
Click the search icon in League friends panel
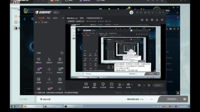178,29
